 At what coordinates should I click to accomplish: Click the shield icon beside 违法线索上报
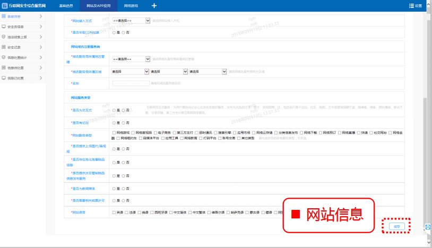tap(4, 37)
